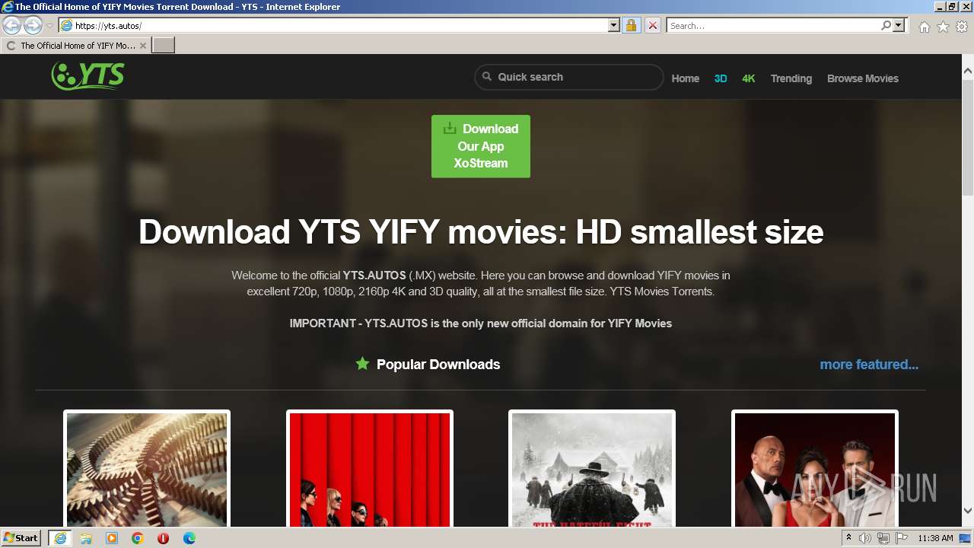Select the YIFY Movies browser tab
This screenshot has width=974, height=548.
point(76,46)
